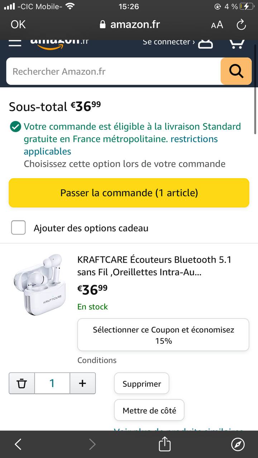This screenshot has width=258, height=458.
Task: Tap OK in the browser top bar
Action: click(x=18, y=24)
